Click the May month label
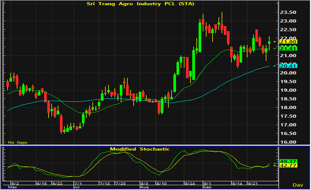 coord(12,187)
